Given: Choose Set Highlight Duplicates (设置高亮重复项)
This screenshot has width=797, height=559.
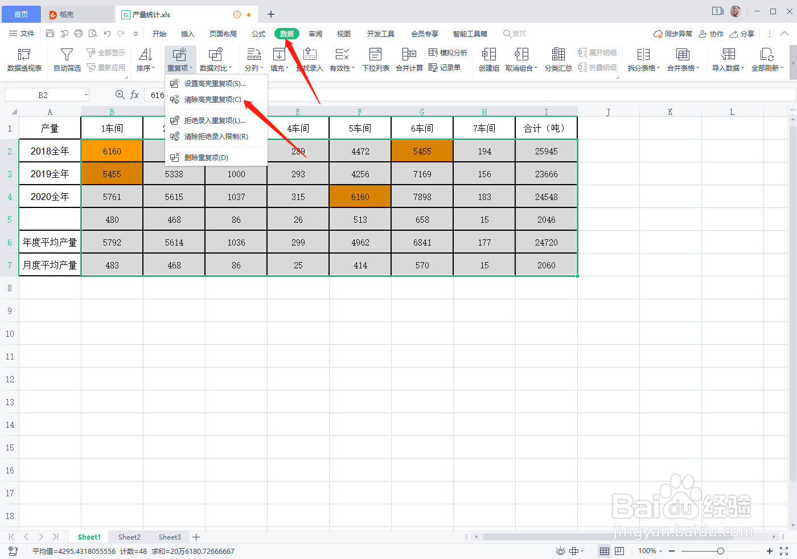Looking at the screenshot, I should coord(216,84).
